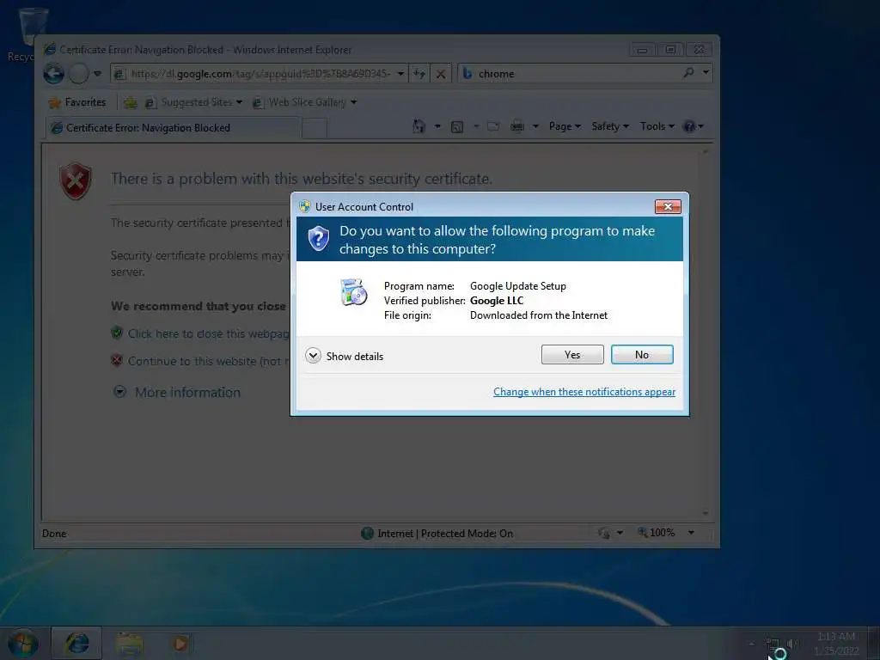Image resolution: width=880 pixels, height=660 pixels.
Task: Open Windows Media Player from taskbar
Action: coord(180,643)
